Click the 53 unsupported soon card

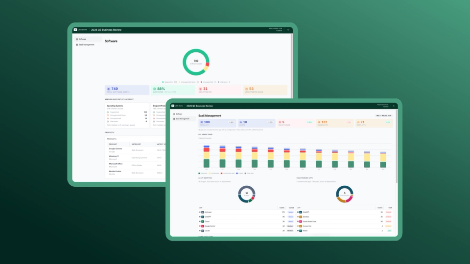coord(265,90)
